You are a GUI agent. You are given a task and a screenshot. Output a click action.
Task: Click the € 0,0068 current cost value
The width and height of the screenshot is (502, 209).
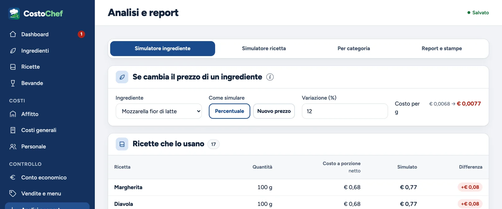tap(440, 104)
